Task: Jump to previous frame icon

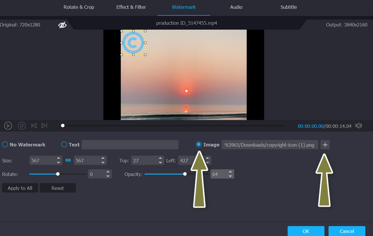Action: (x=34, y=126)
